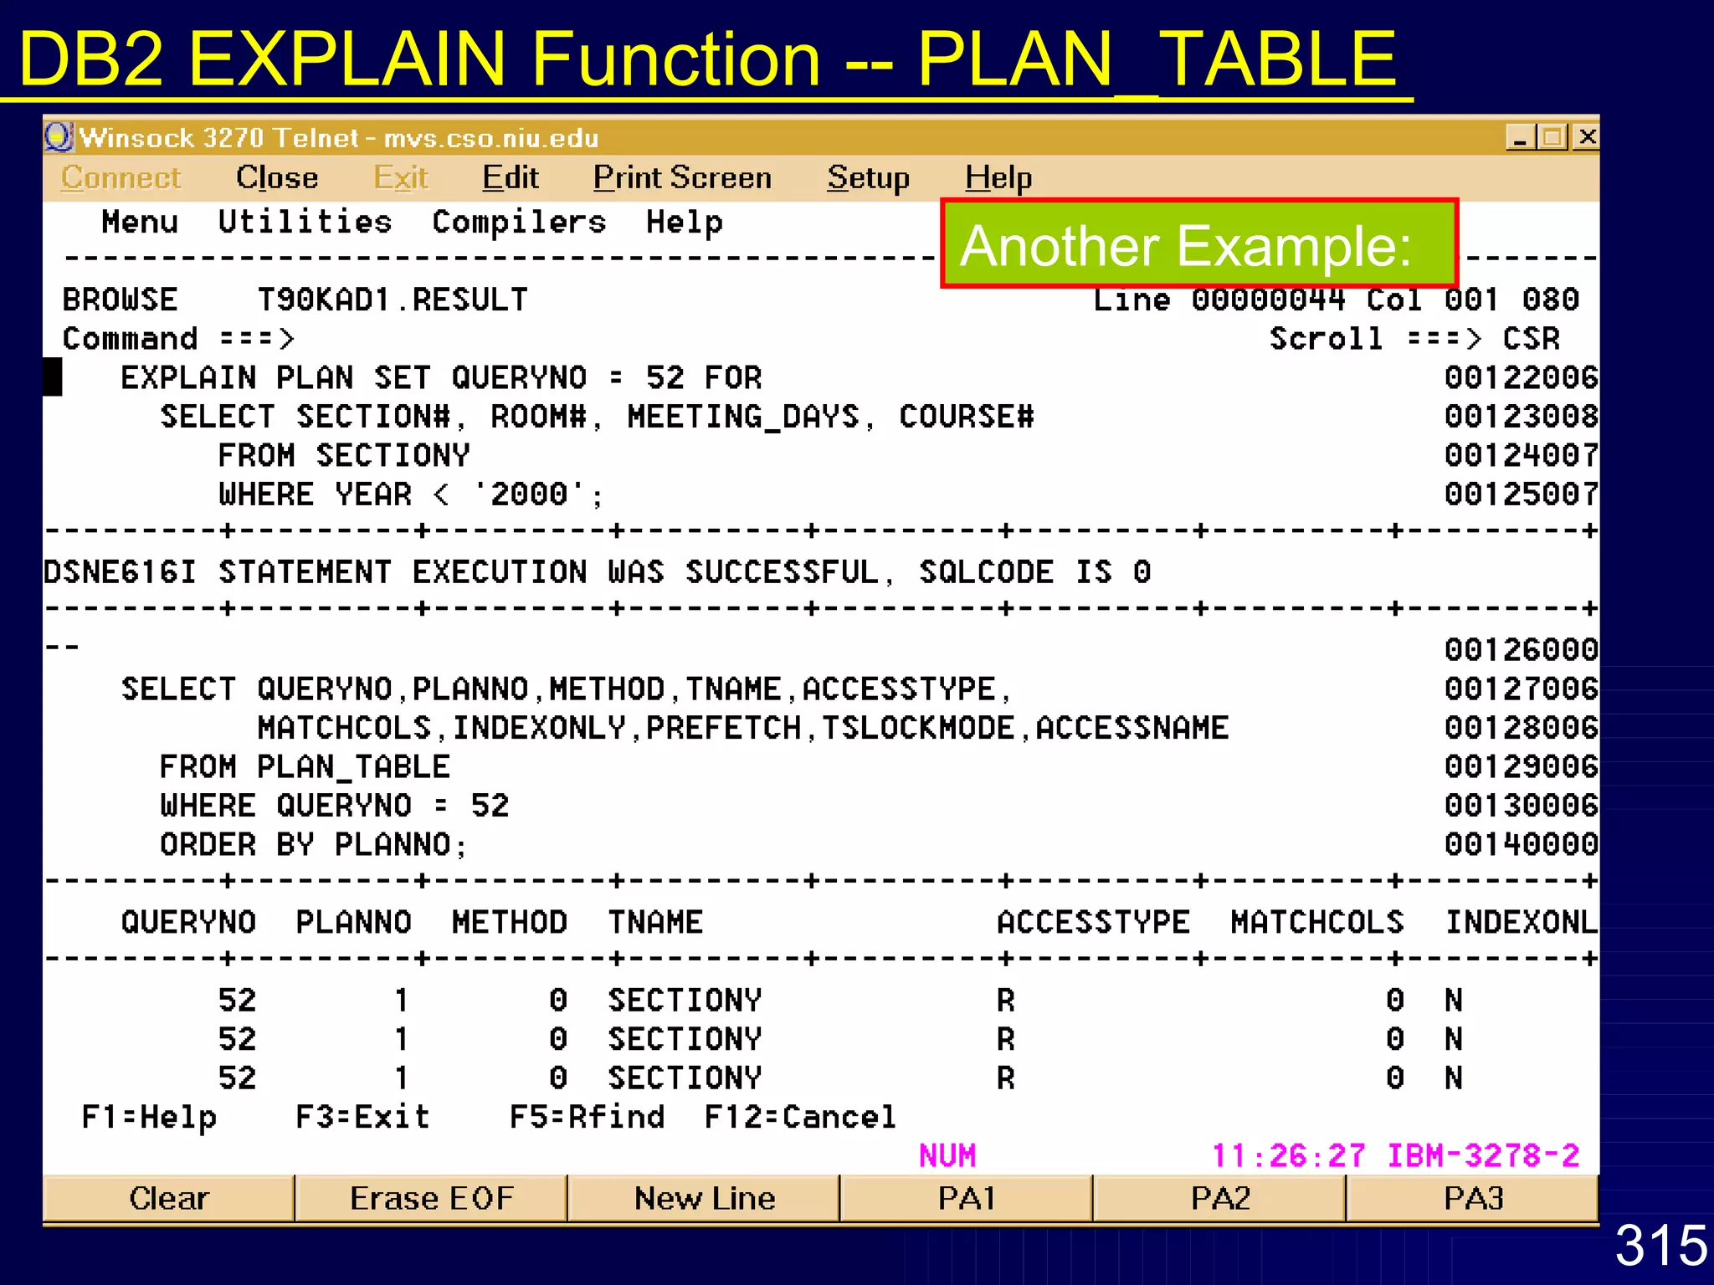Viewport: 1714px width, 1285px height.
Task: Click the ISPF Help option
Action: (x=685, y=223)
